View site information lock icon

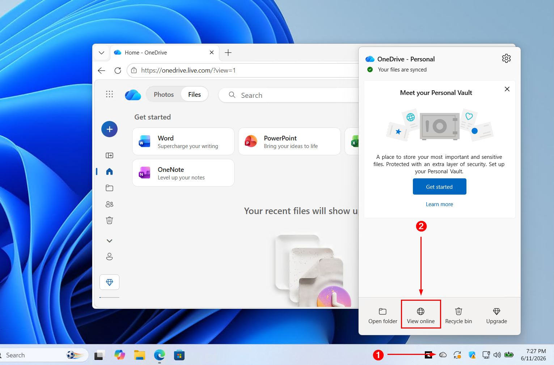click(x=134, y=70)
